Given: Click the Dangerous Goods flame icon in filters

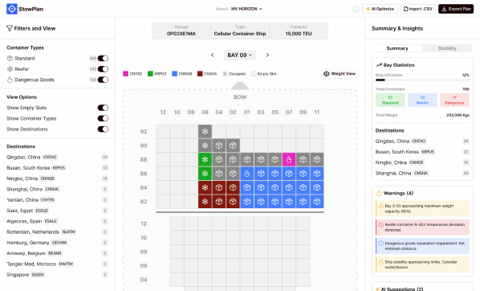Looking at the screenshot, I should tap(10, 80).
